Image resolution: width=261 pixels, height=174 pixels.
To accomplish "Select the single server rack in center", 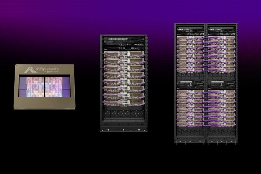I will coord(124,83).
